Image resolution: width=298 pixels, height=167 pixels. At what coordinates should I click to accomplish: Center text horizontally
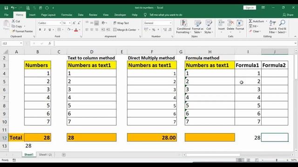click(92, 30)
